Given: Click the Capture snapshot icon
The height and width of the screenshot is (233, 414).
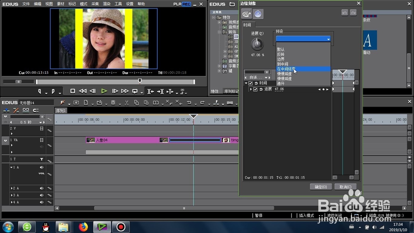Looking at the screenshot, I should pyautogui.click(x=76, y=103).
